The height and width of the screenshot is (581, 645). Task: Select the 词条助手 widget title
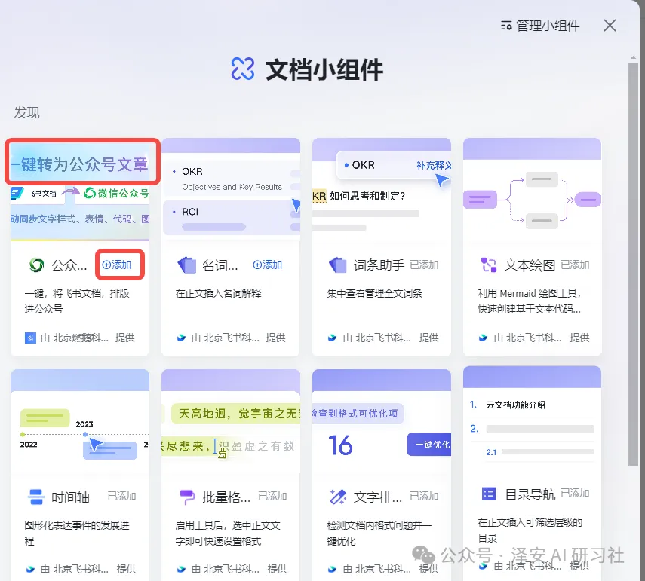coord(379,265)
